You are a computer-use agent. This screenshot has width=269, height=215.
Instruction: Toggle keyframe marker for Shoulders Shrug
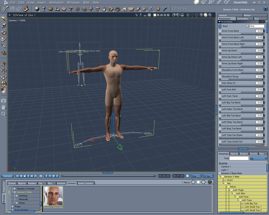pos(220,77)
